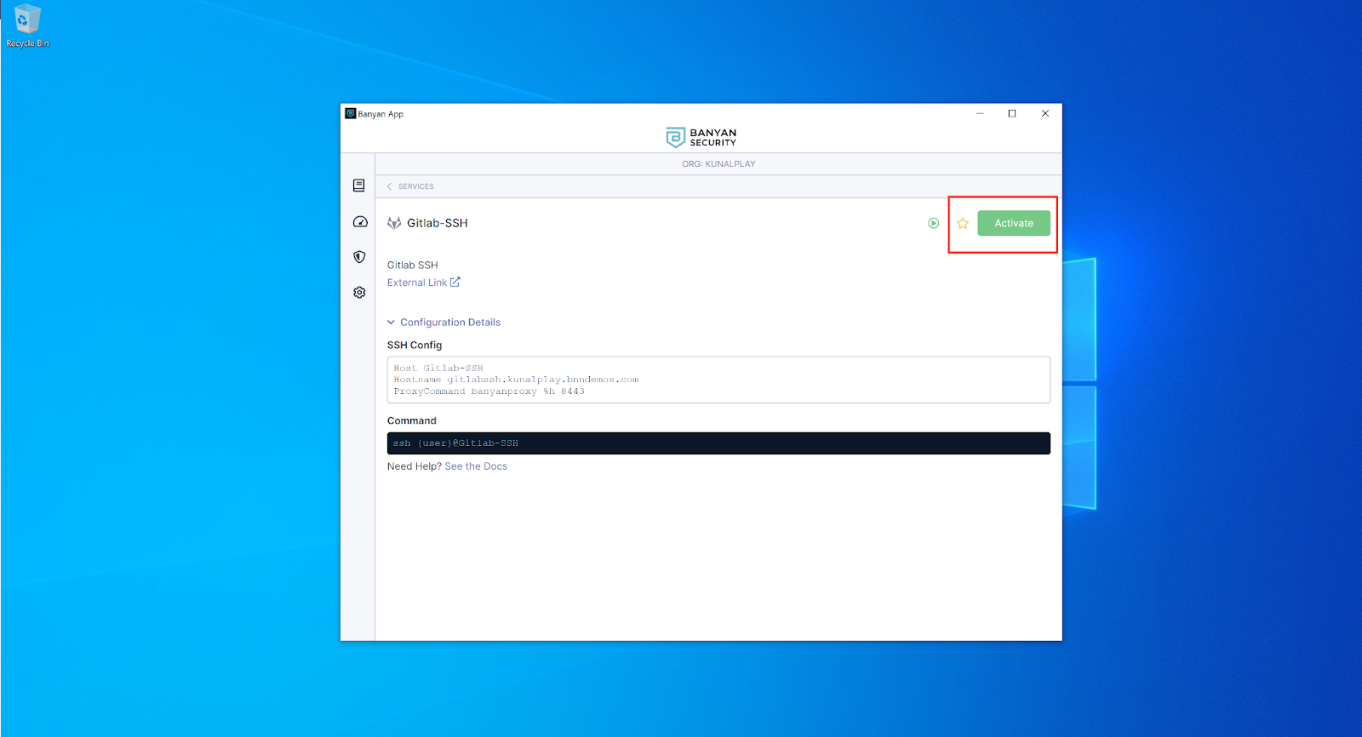Screen dimensions: 1362x737
Task: Click the Command heading
Action: pyautogui.click(x=412, y=421)
